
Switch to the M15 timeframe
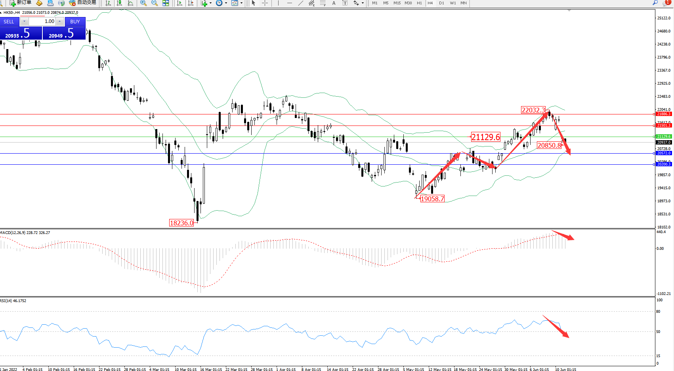397,3
